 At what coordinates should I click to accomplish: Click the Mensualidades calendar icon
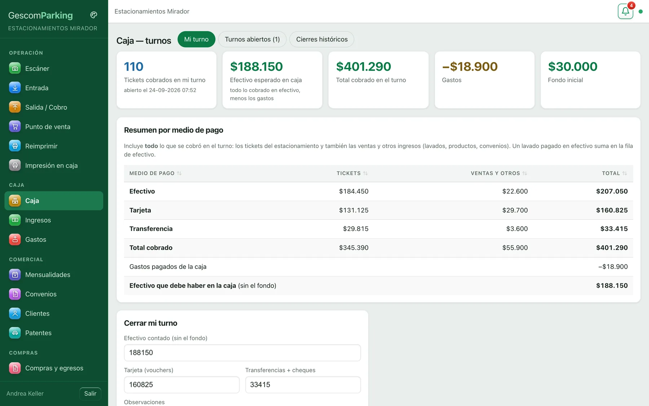[15, 275]
